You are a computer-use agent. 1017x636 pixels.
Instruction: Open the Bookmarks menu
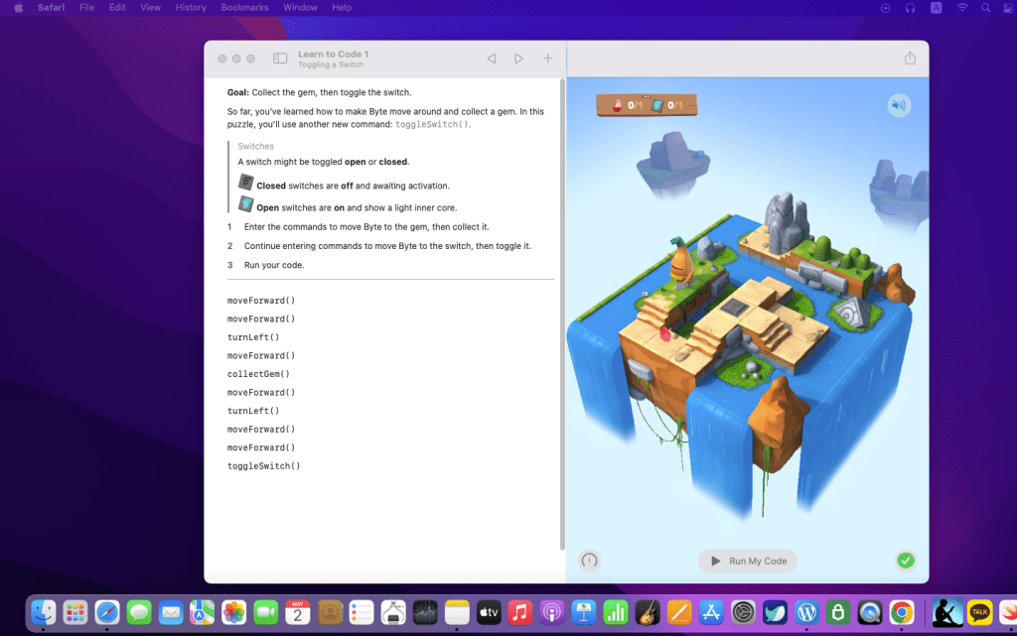pos(244,7)
